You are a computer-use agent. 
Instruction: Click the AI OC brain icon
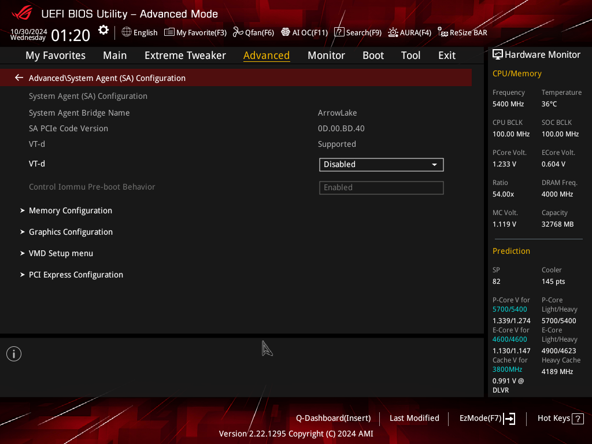286,32
